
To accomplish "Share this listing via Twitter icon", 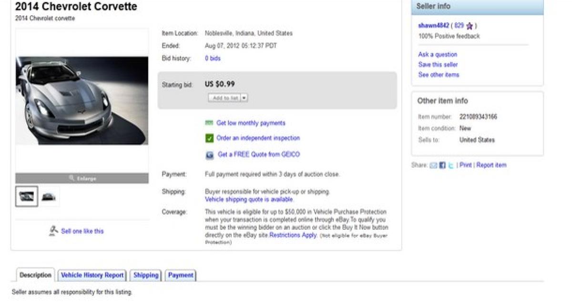I will [450, 165].
